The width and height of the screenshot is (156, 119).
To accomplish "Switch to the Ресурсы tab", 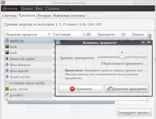I will coord(44,16).
